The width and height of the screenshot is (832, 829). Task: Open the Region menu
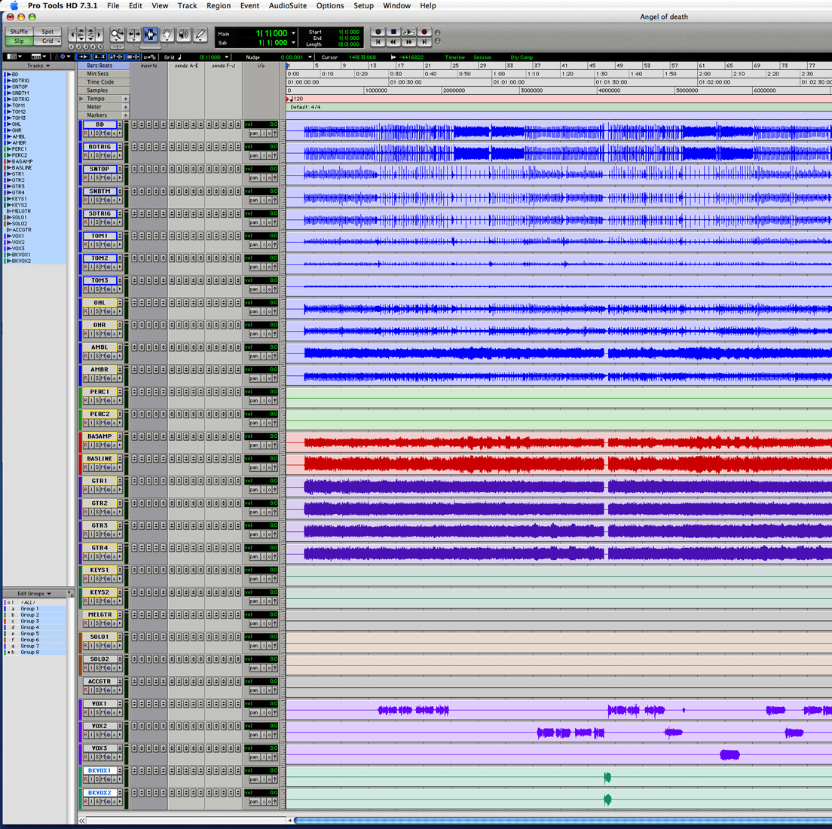(219, 6)
